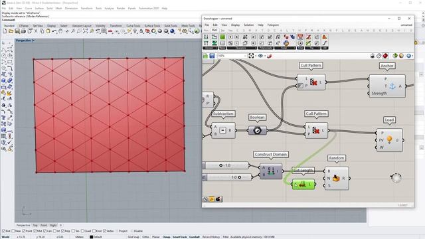Toggle the Point osnap checkbox
The height and width of the screenshot is (239, 425).
click(x=24, y=231)
